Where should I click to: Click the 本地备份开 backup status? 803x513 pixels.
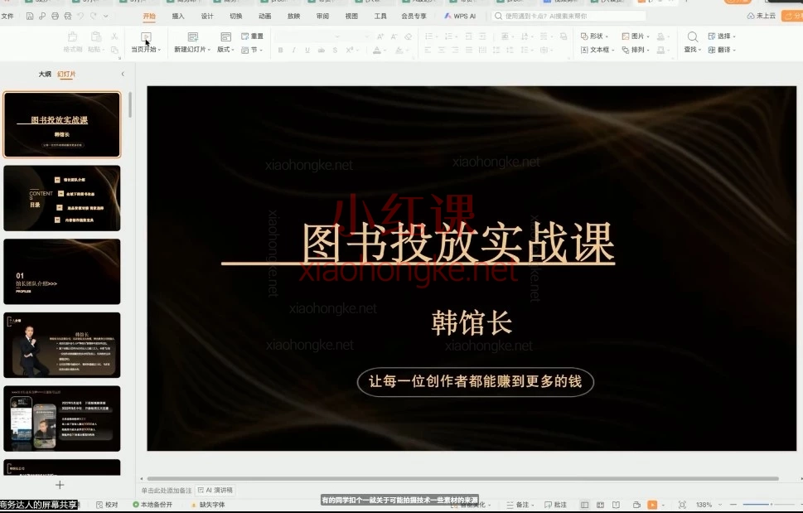click(152, 505)
